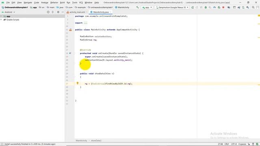
Task: Open the Window menu
Action: [x=89, y=2]
